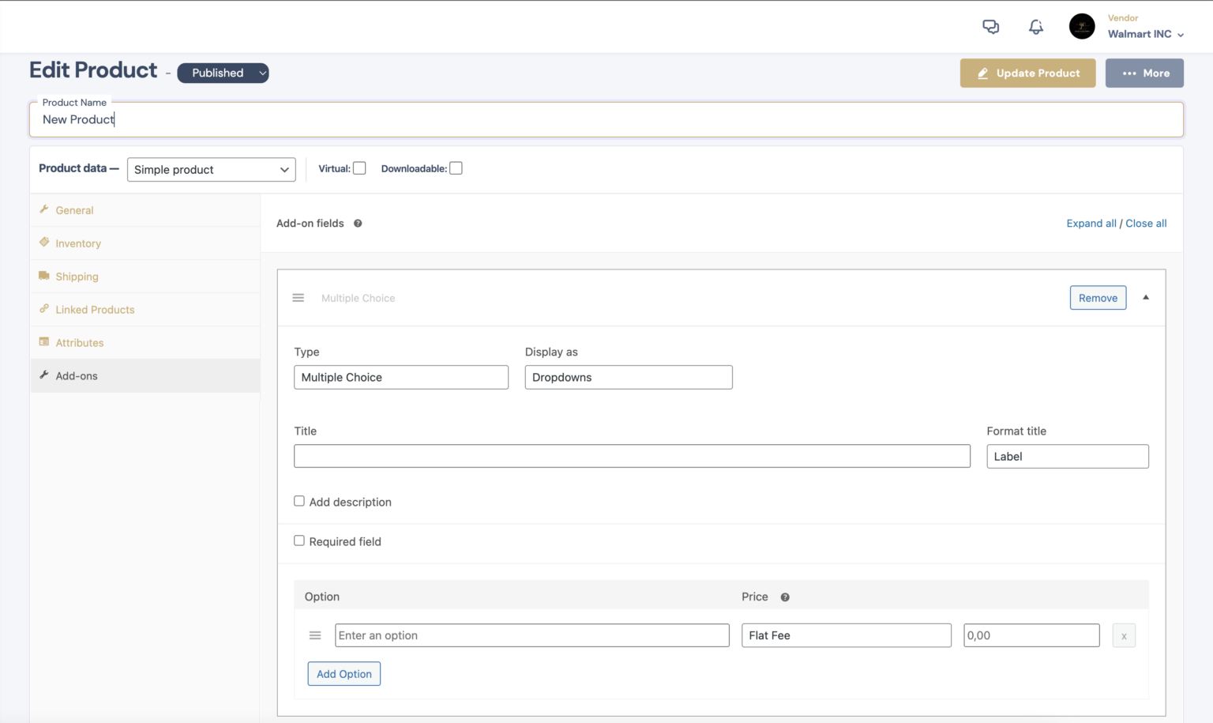Click the help icon next to Add-on fields
This screenshot has width=1213, height=723.
pyautogui.click(x=357, y=223)
